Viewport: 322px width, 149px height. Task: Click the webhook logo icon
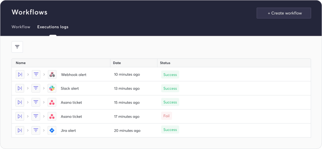tap(52, 74)
